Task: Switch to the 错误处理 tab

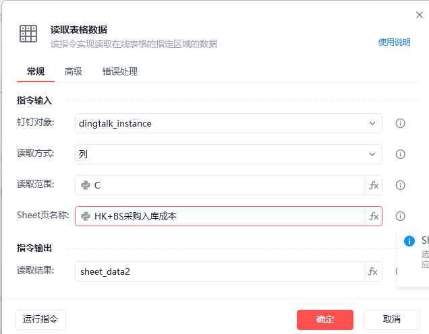Action: [120, 71]
